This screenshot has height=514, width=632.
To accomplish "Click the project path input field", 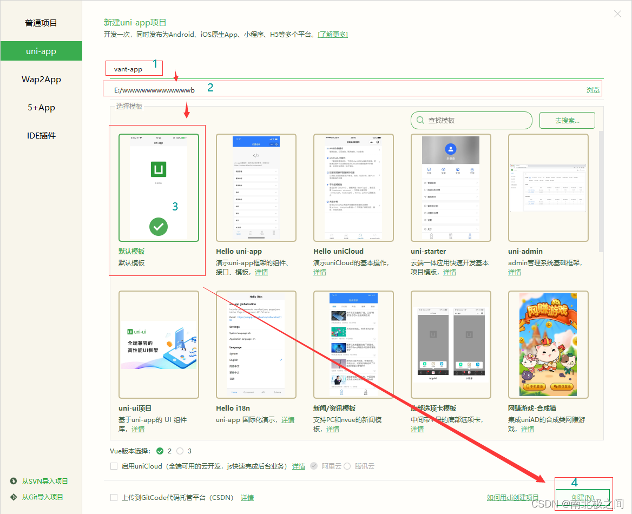I will [x=346, y=90].
